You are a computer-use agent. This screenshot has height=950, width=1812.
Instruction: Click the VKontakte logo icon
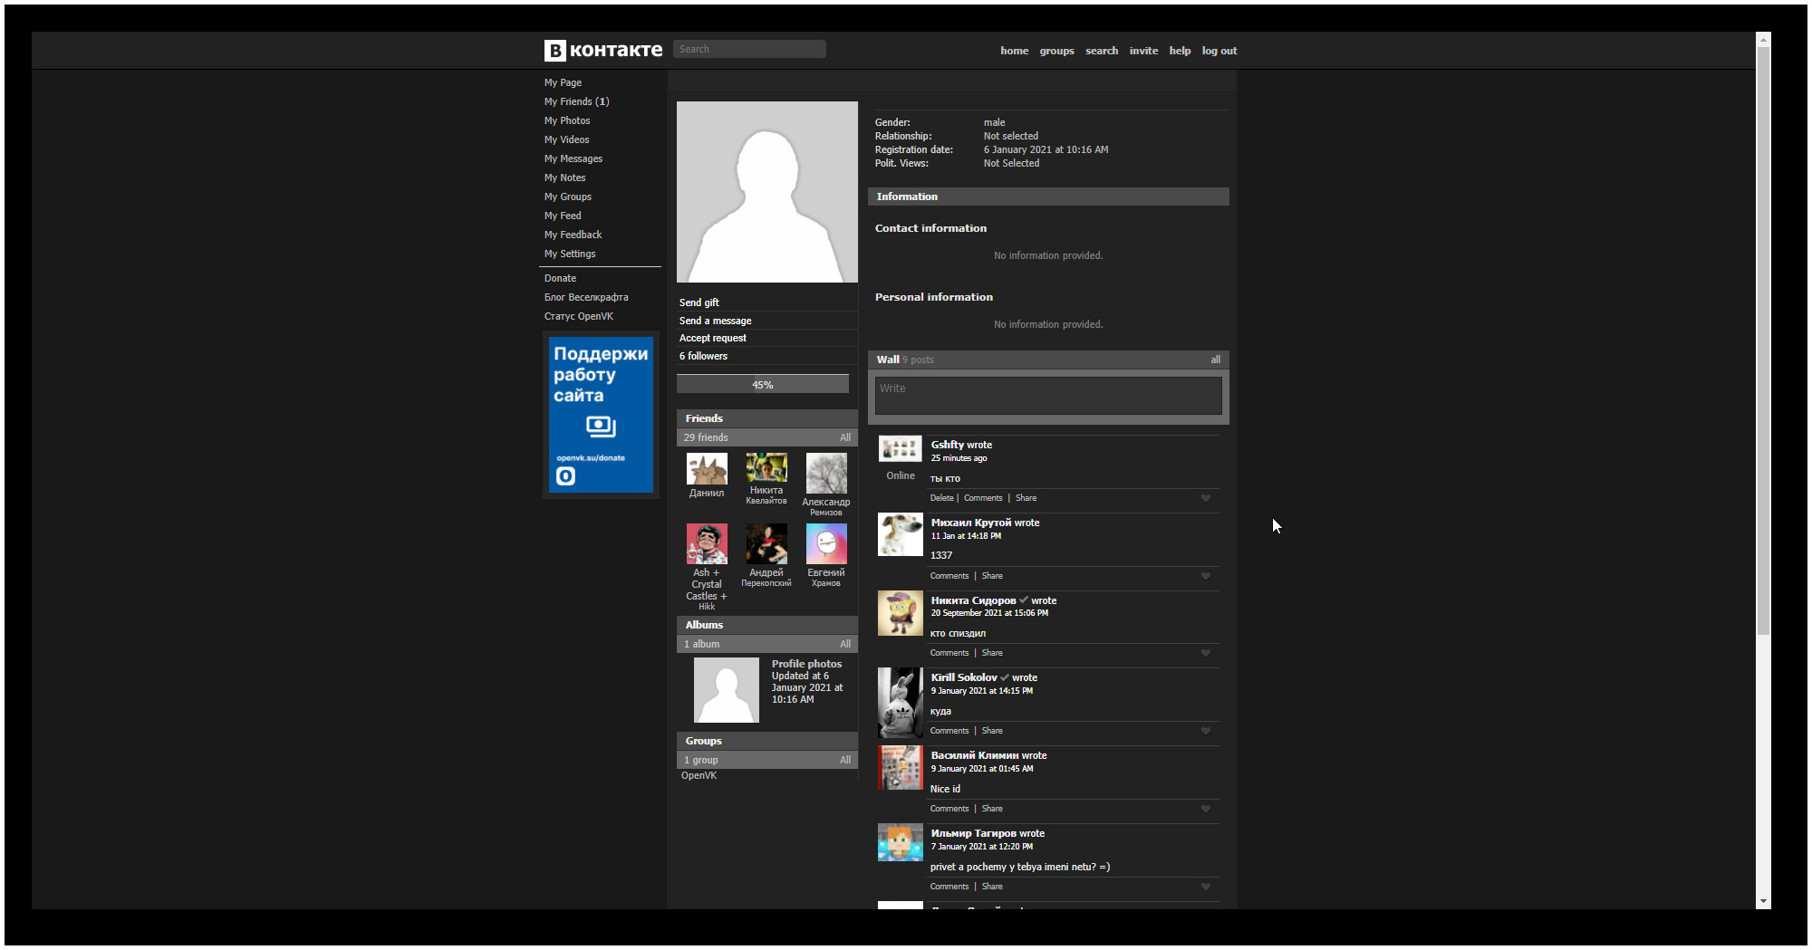tap(554, 51)
